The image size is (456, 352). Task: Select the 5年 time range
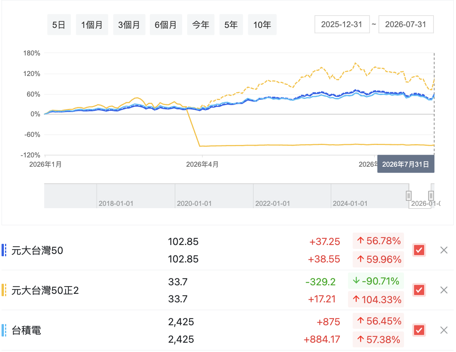tap(231, 25)
